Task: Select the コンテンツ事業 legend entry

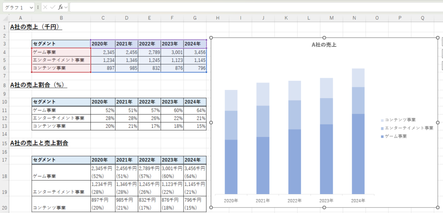Action: [400, 120]
